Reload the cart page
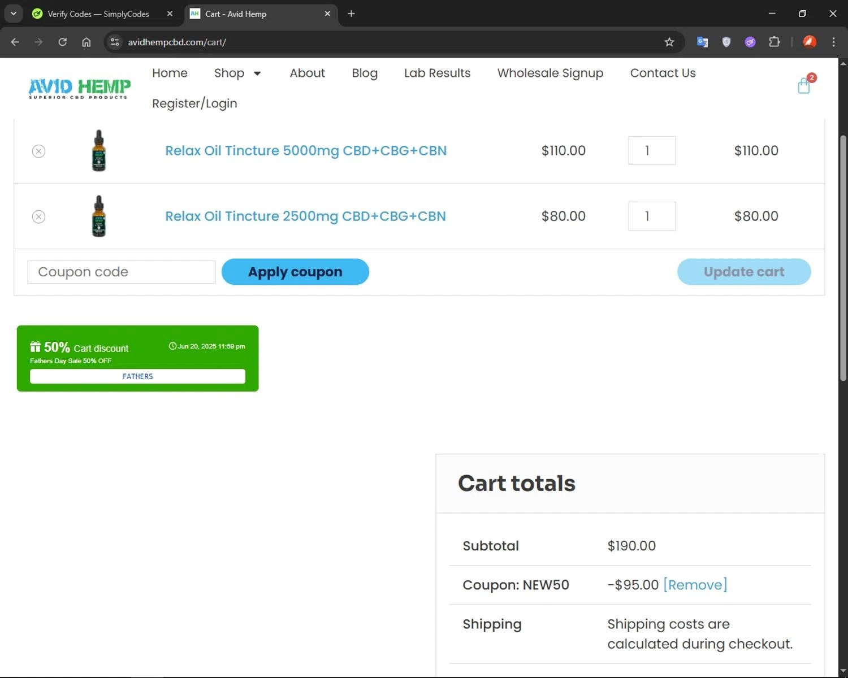The image size is (848, 678). [x=62, y=42]
